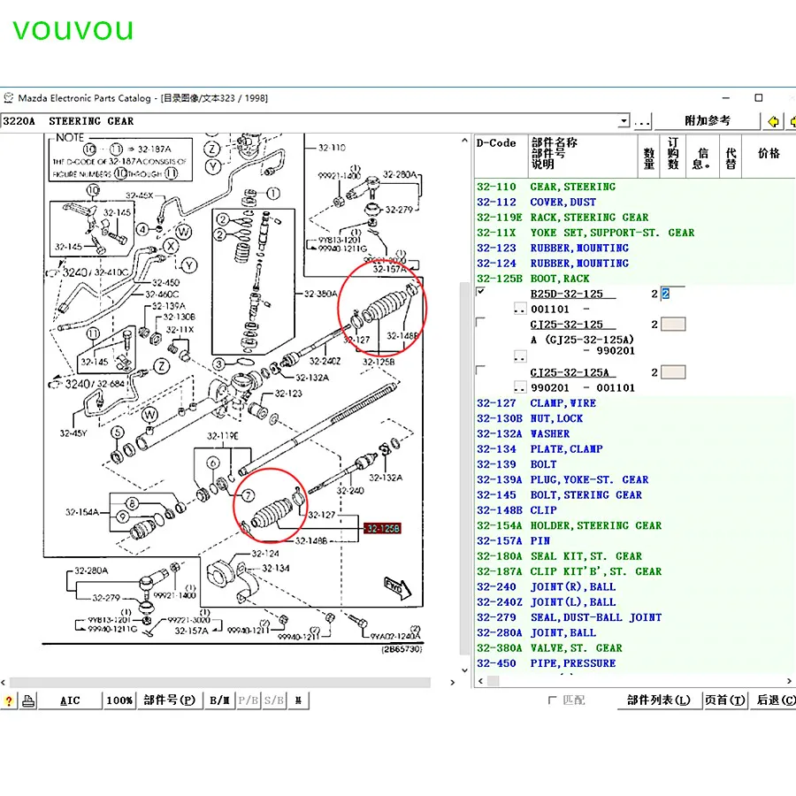Screen dimensions: 796x796
Task: Expand details button beside 001101 date row
Action: point(520,309)
